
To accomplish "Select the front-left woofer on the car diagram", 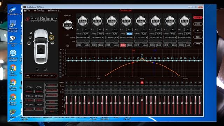I will pos(29,43).
